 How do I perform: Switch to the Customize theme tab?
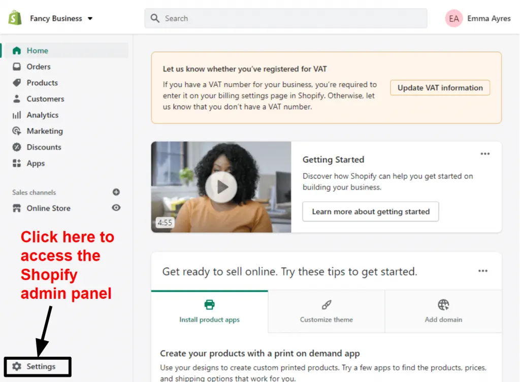coord(327,311)
